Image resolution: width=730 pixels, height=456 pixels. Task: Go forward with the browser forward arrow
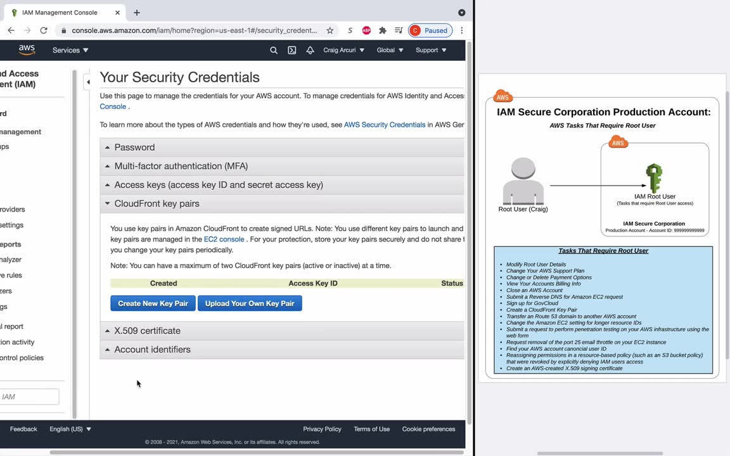27,30
